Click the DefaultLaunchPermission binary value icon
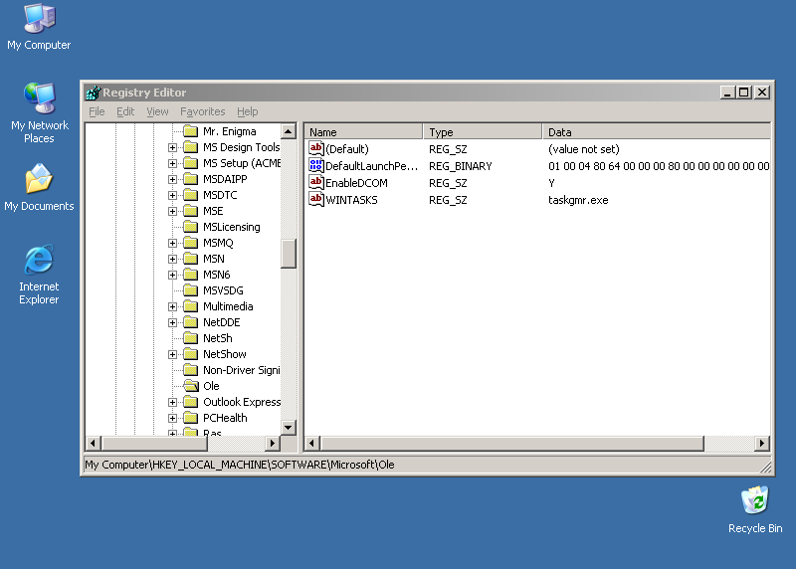This screenshot has height=569, width=796. pos(315,165)
